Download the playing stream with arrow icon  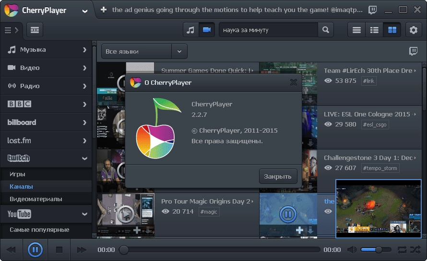[x=310, y=230]
